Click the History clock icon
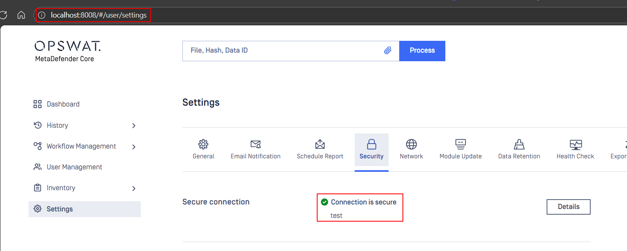 (38, 125)
